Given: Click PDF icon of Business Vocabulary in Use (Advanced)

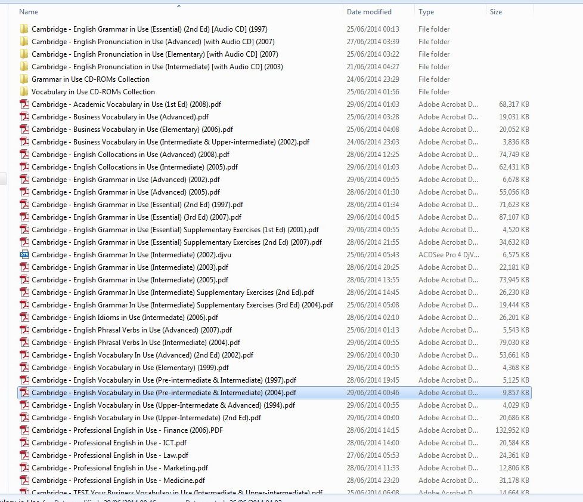Looking at the screenshot, I should click(24, 117).
